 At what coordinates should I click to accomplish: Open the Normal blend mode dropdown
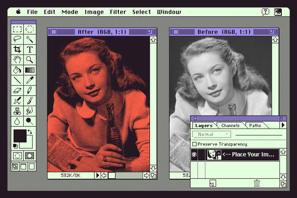(x=211, y=134)
